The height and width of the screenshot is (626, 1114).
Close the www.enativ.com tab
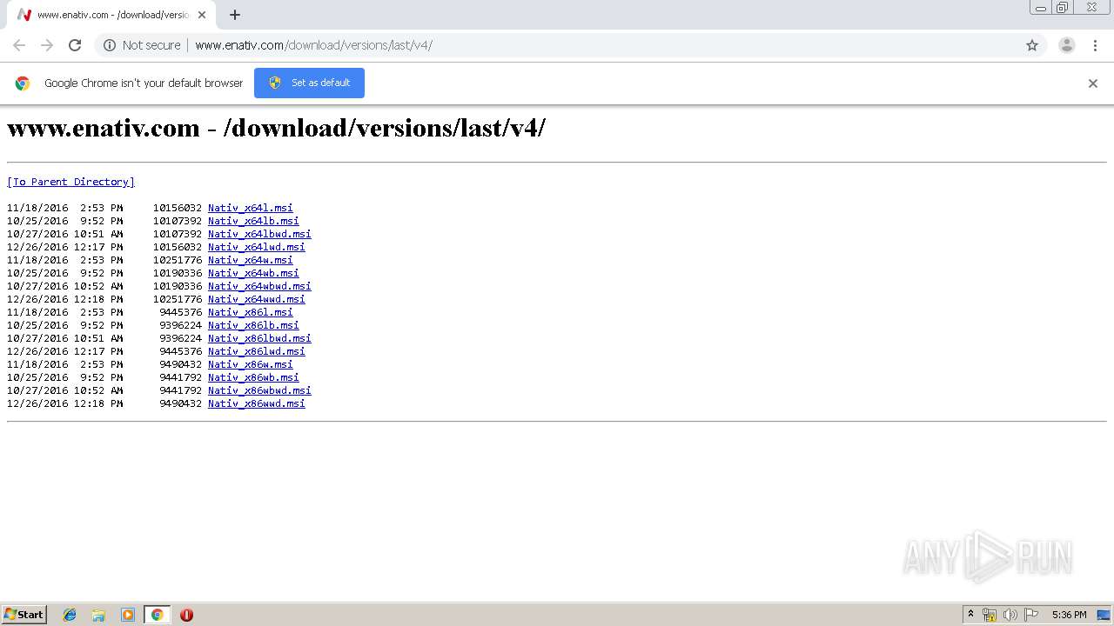(x=202, y=15)
